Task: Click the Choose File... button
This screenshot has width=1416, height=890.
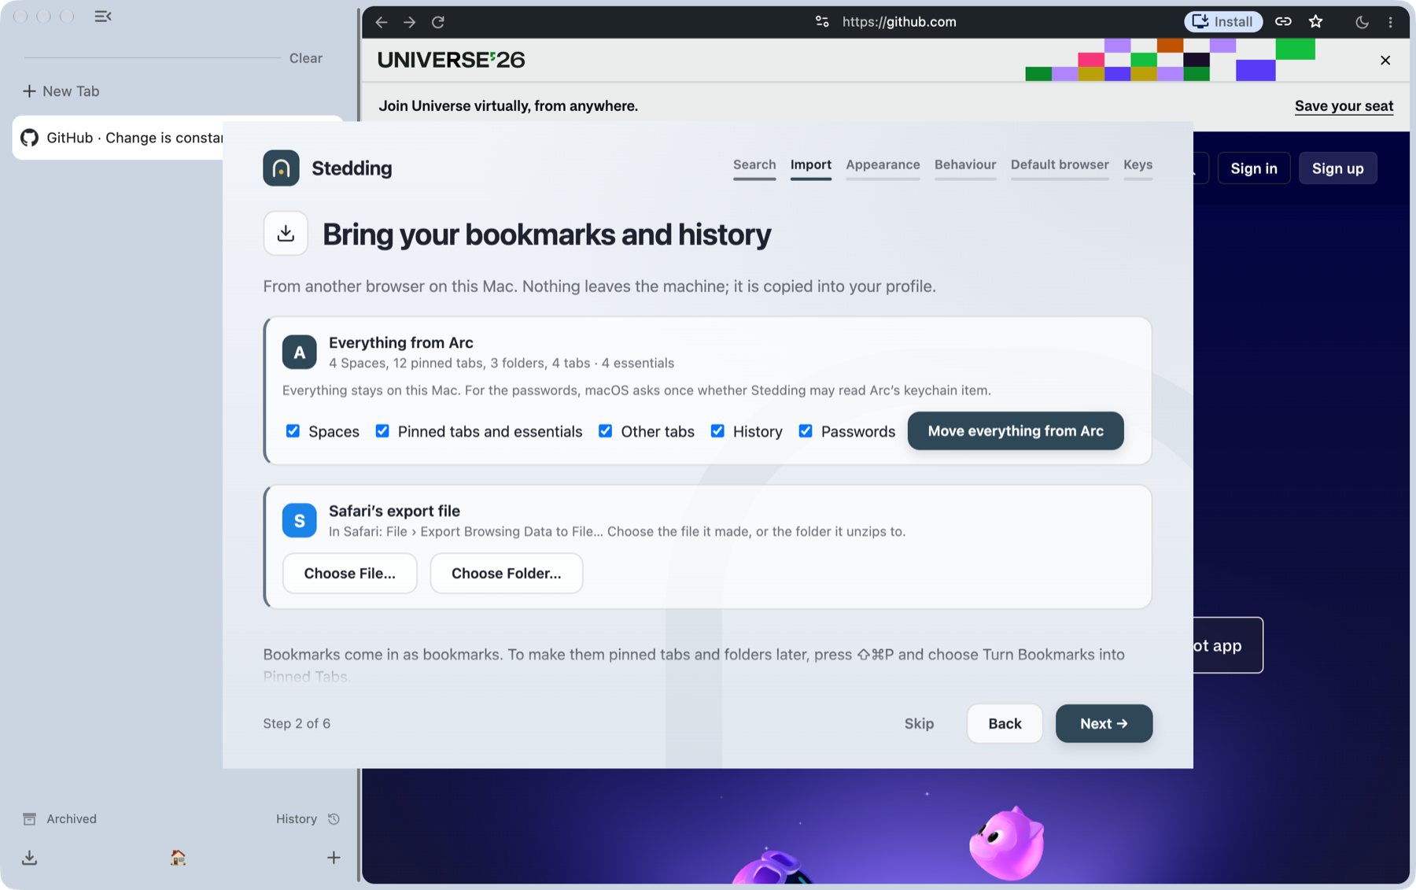Action: (350, 574)
